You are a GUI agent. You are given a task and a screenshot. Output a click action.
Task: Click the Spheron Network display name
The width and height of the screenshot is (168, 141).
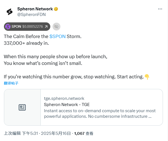(x=35, y=9)
